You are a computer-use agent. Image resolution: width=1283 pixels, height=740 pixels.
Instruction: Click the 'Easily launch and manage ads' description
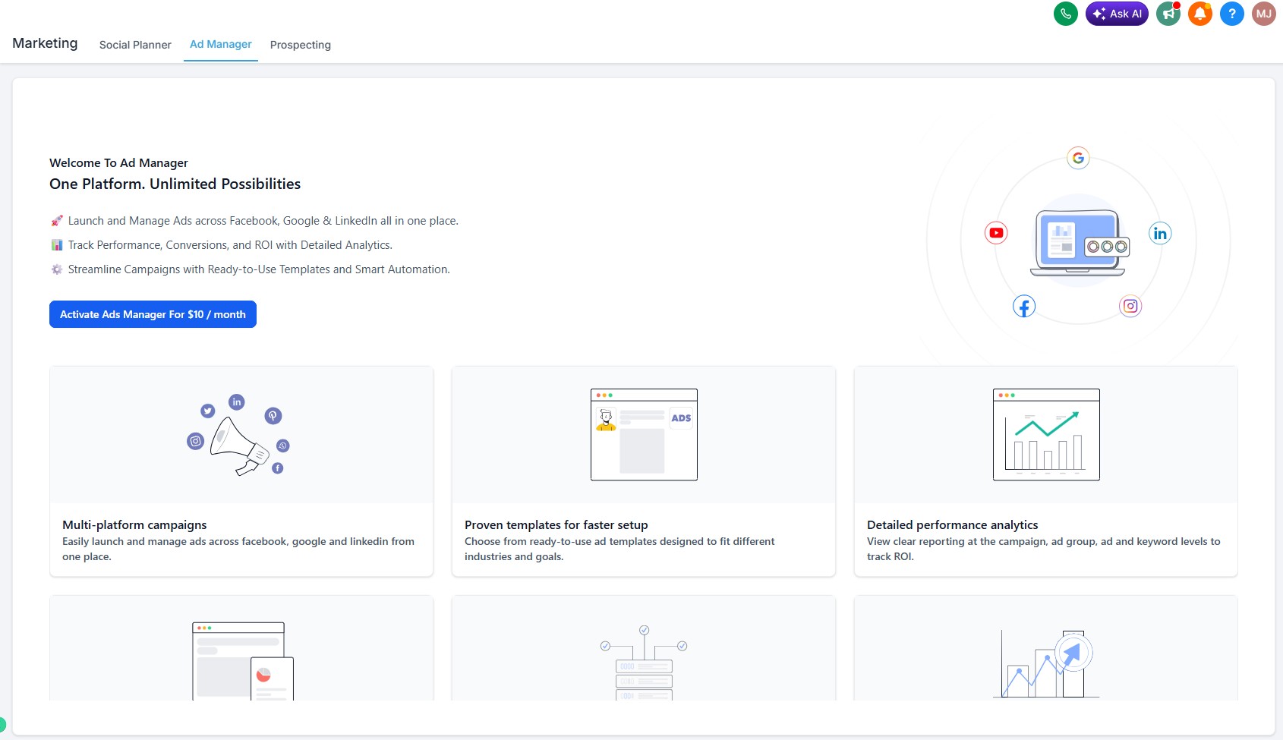[238, 549]
